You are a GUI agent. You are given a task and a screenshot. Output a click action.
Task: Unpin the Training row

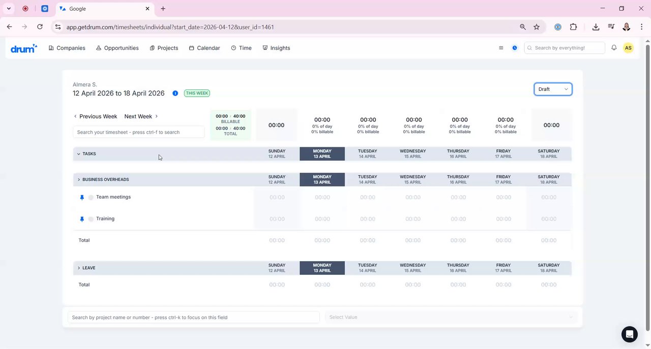(x=82, y=219)
